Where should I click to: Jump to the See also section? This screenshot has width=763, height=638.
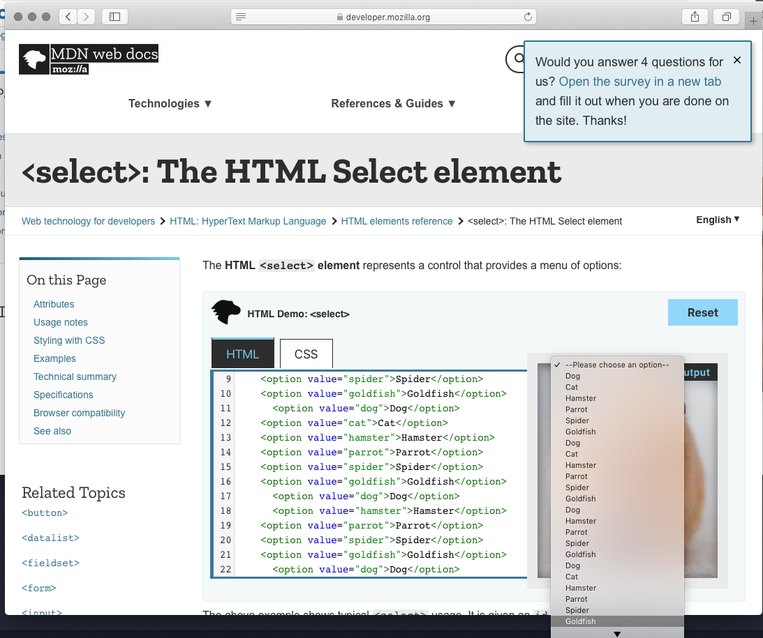pos(52,431)
